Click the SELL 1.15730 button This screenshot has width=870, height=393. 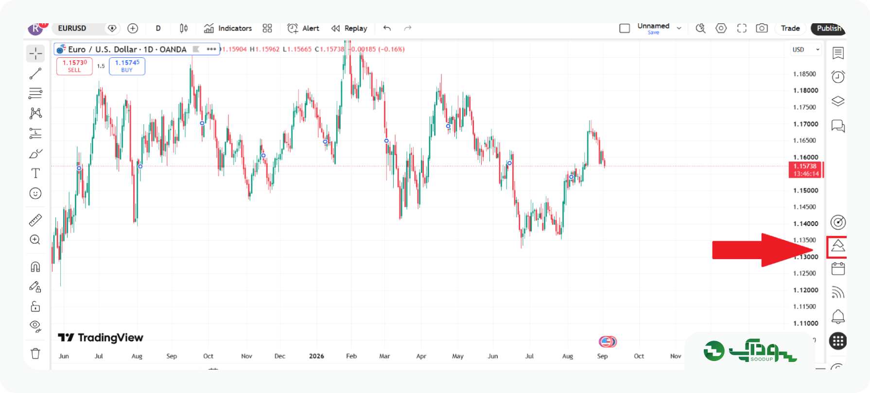(x=74, y=66)
